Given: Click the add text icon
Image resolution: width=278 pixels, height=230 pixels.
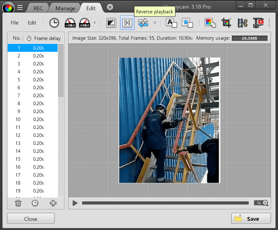Looking at the screenshot, I should tap(171, 23).
